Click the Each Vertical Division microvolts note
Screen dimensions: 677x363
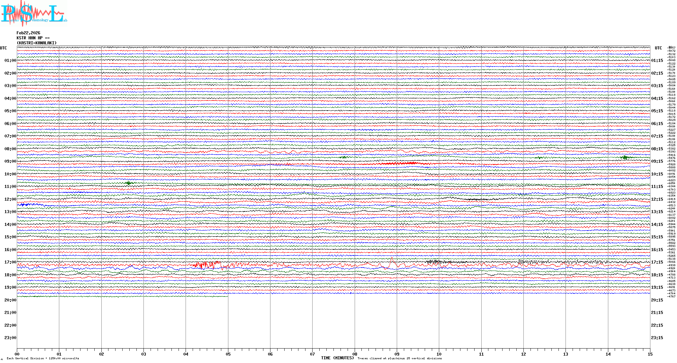tap(43, 359)
